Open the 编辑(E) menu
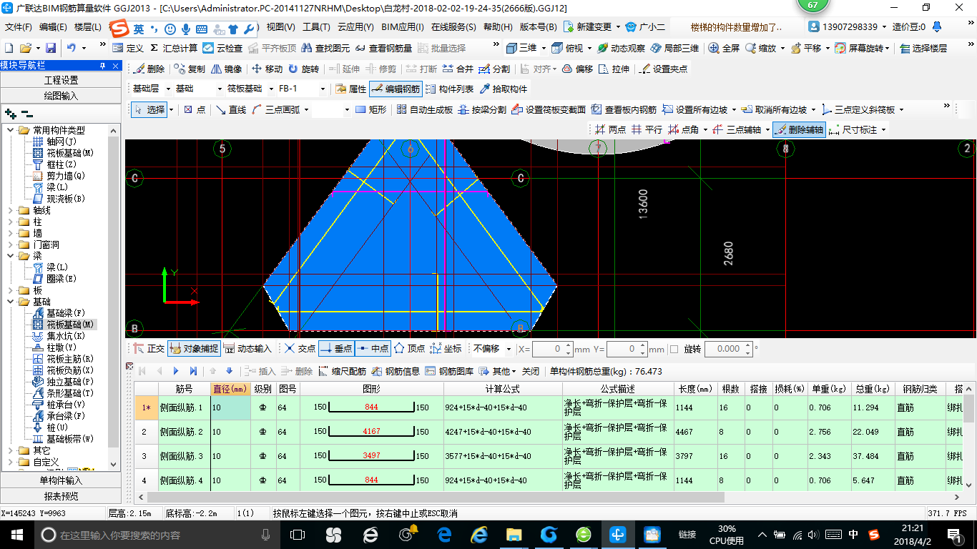This screenshot has width=977, height=549. tap(53, 27)
